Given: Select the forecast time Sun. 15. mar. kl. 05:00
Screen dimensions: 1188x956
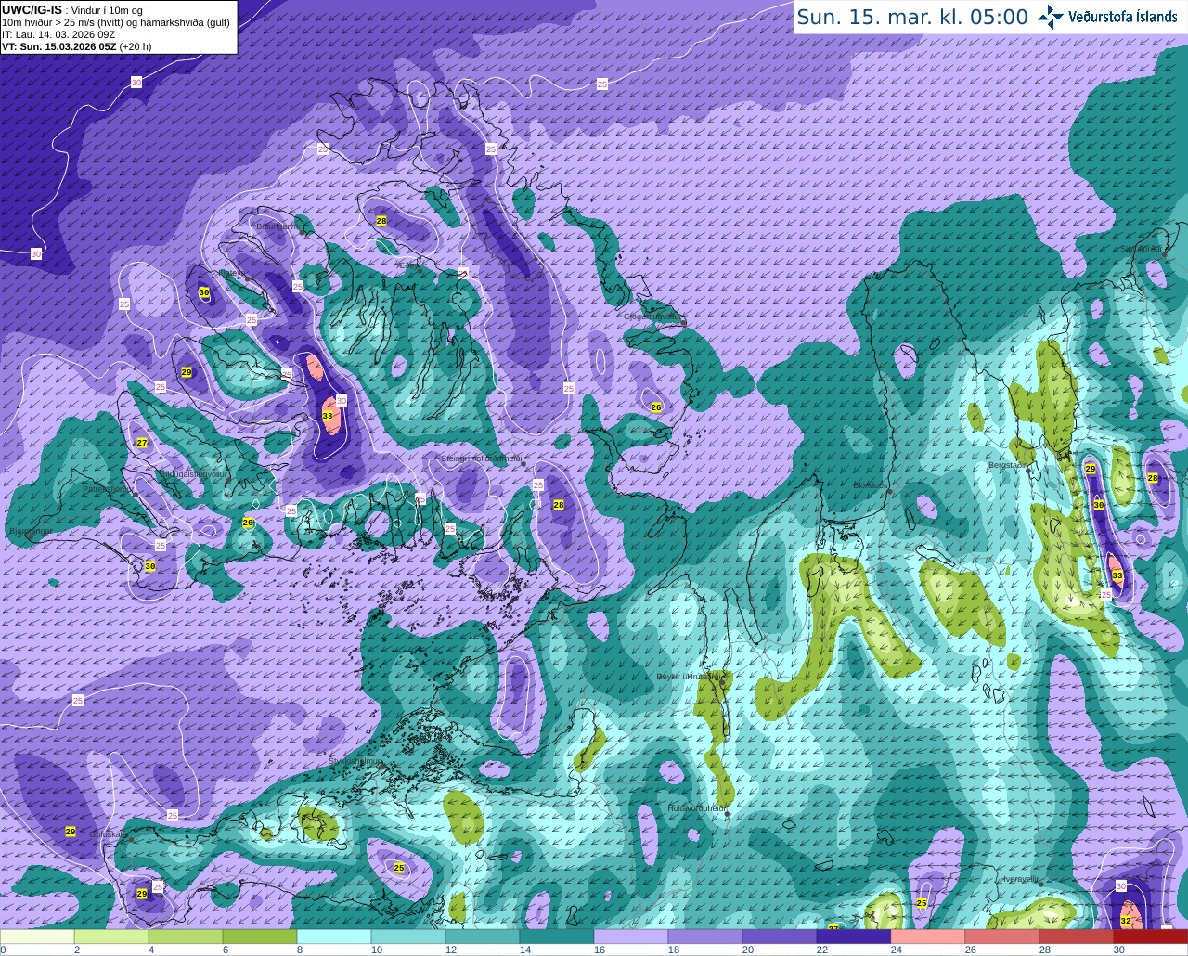Looking at the screenshot, I should 912,17.
